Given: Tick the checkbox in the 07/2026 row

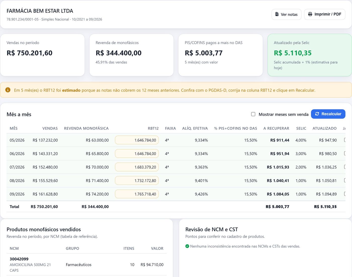Looking at the screenshot, I should coord(345,167).
